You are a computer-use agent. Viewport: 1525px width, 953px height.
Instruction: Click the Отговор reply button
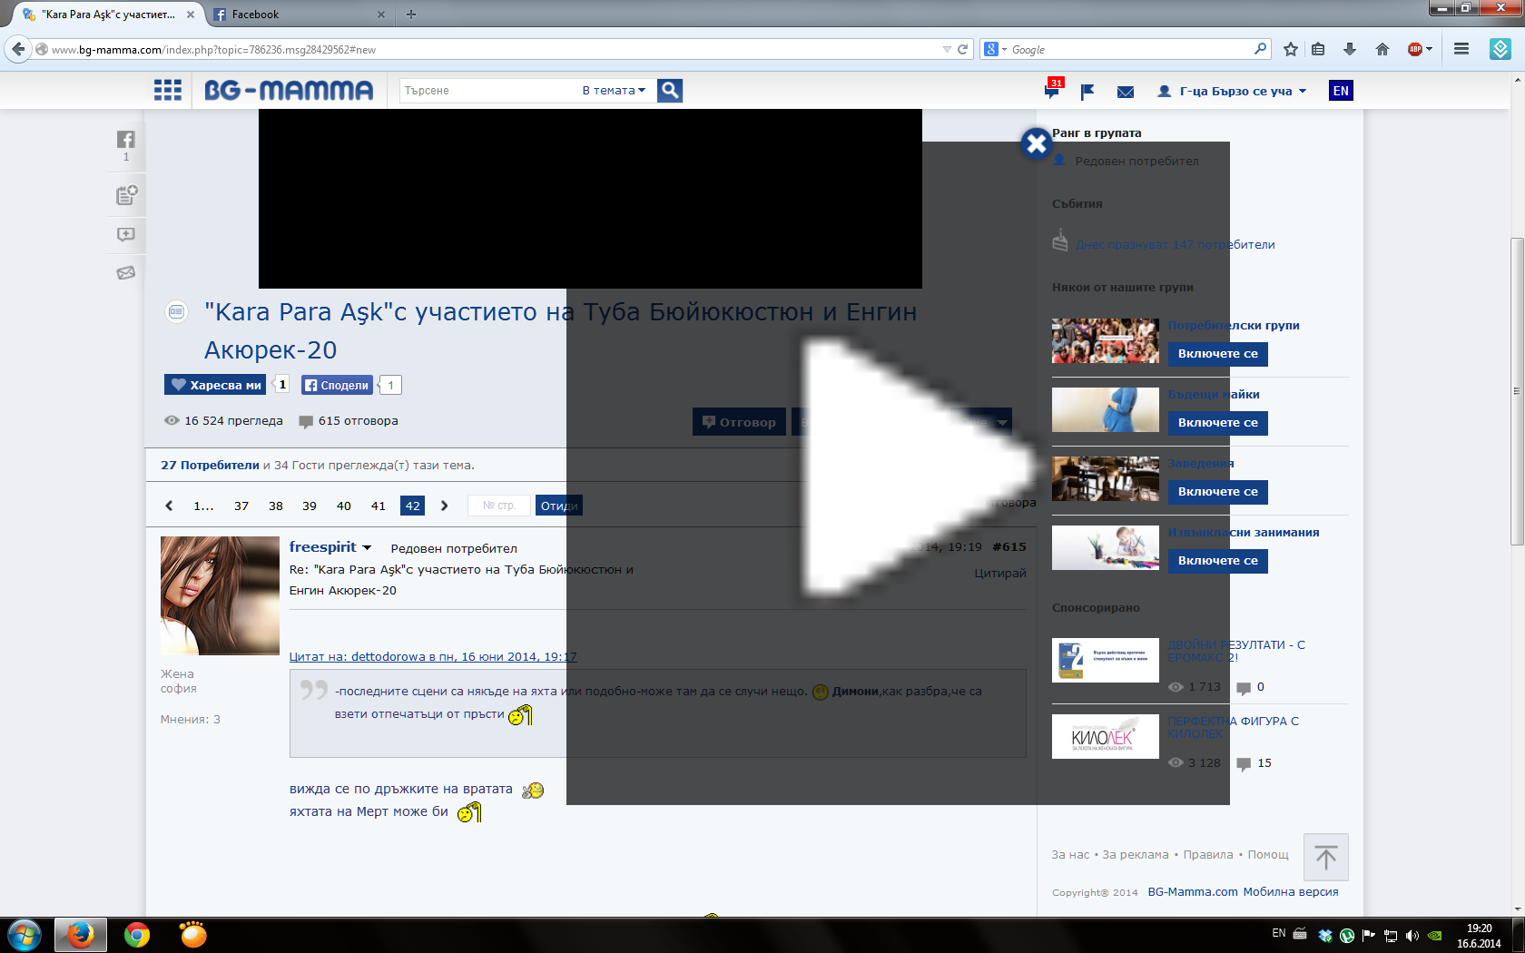739,422
